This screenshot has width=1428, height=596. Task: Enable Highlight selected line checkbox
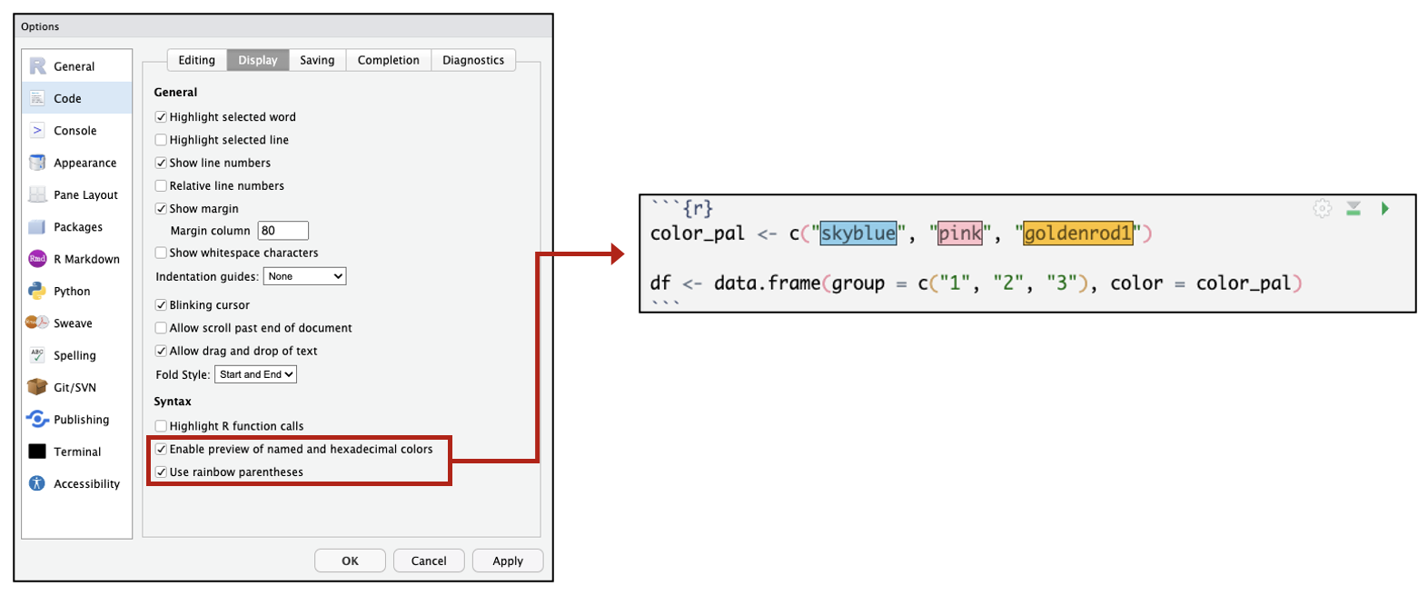coord(161,140)
